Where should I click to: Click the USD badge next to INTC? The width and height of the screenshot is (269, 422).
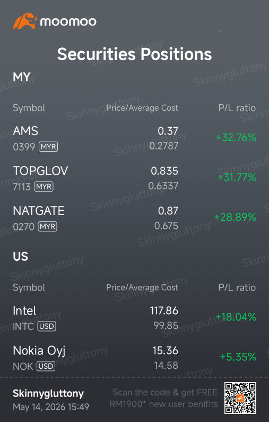(47, 326)
